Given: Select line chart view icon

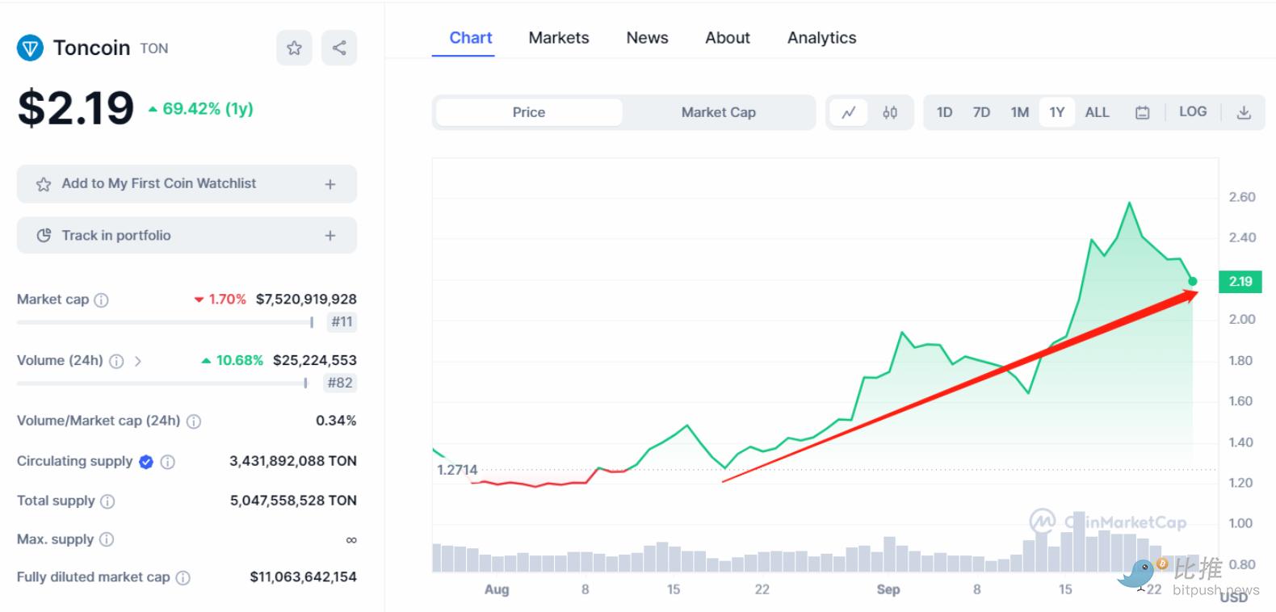Looking at the screenshot, I should point(849,113).
